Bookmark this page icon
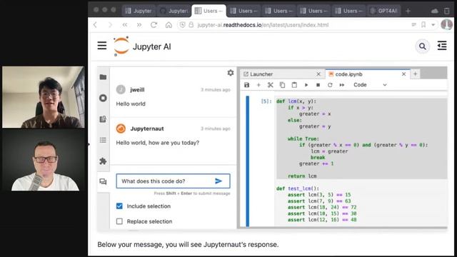 tap(423, 25)
